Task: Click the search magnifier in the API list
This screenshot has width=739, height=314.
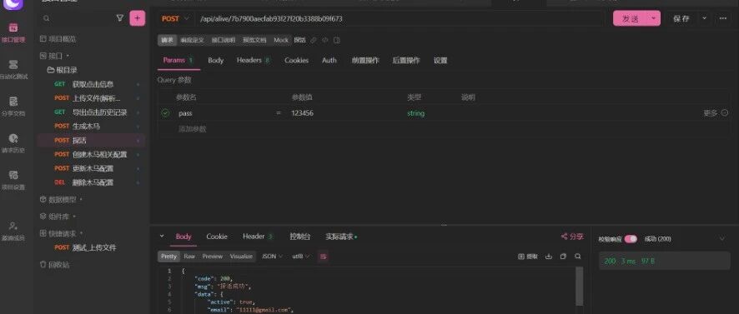Action: pyautogui.click(x=46, y=18)
